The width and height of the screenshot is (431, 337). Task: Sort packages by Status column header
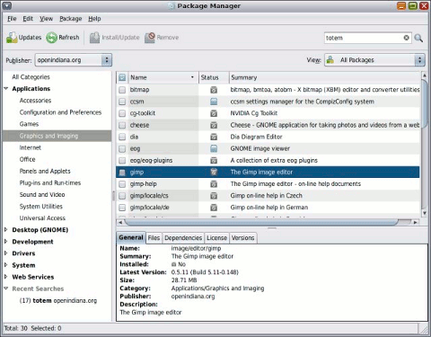point(214,77)
